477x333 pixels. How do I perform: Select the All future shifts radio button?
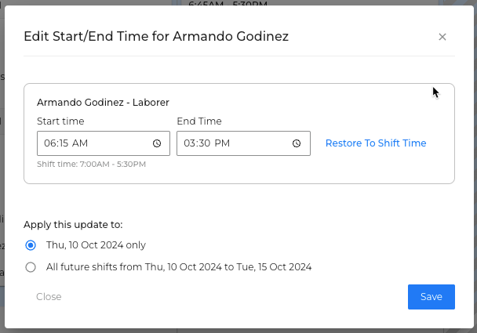[x=31, y=267]
